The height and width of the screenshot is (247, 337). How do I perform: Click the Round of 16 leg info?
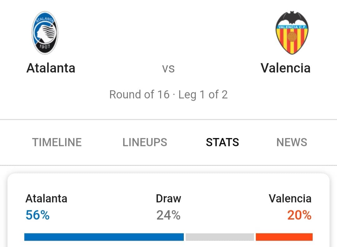[168, 95]
